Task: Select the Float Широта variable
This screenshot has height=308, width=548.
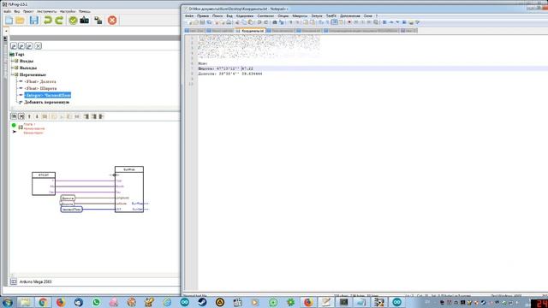Action: click(x=40, y=88)
